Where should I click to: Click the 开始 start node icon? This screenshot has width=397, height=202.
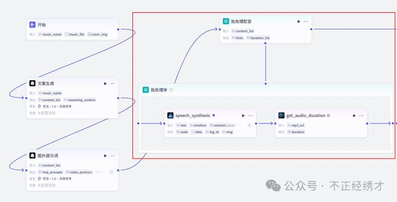click(32, 25)
